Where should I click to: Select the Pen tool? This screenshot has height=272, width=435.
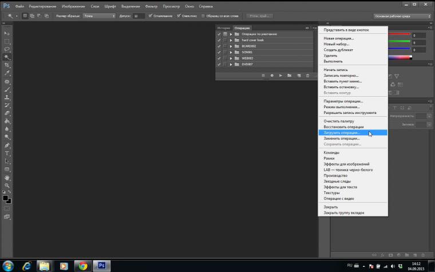(7, 145)
